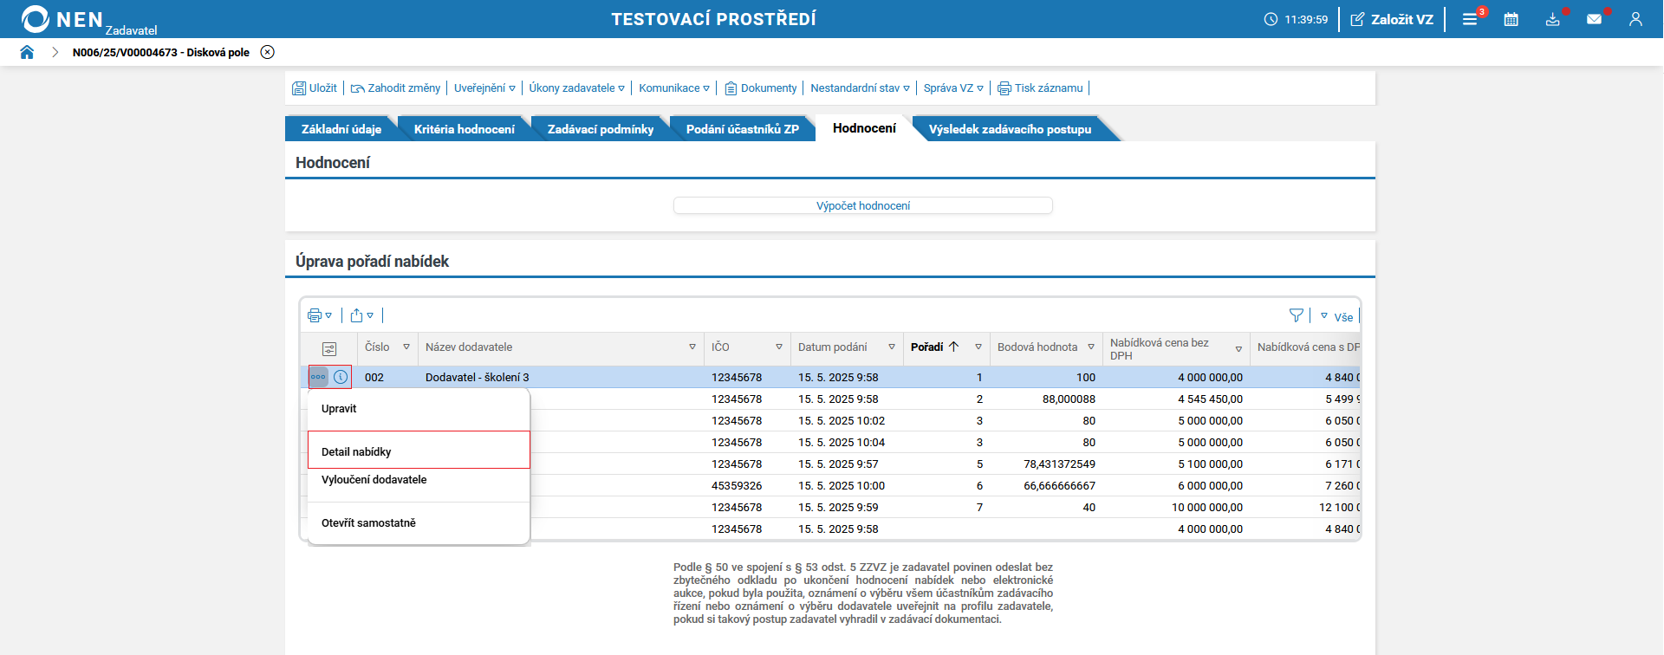1664x655 pixels.
Task: Open the messages envelope icon
Action: click(1594, 19)
